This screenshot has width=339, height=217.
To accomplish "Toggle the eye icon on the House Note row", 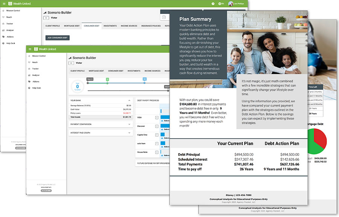I will coord(162,155).
